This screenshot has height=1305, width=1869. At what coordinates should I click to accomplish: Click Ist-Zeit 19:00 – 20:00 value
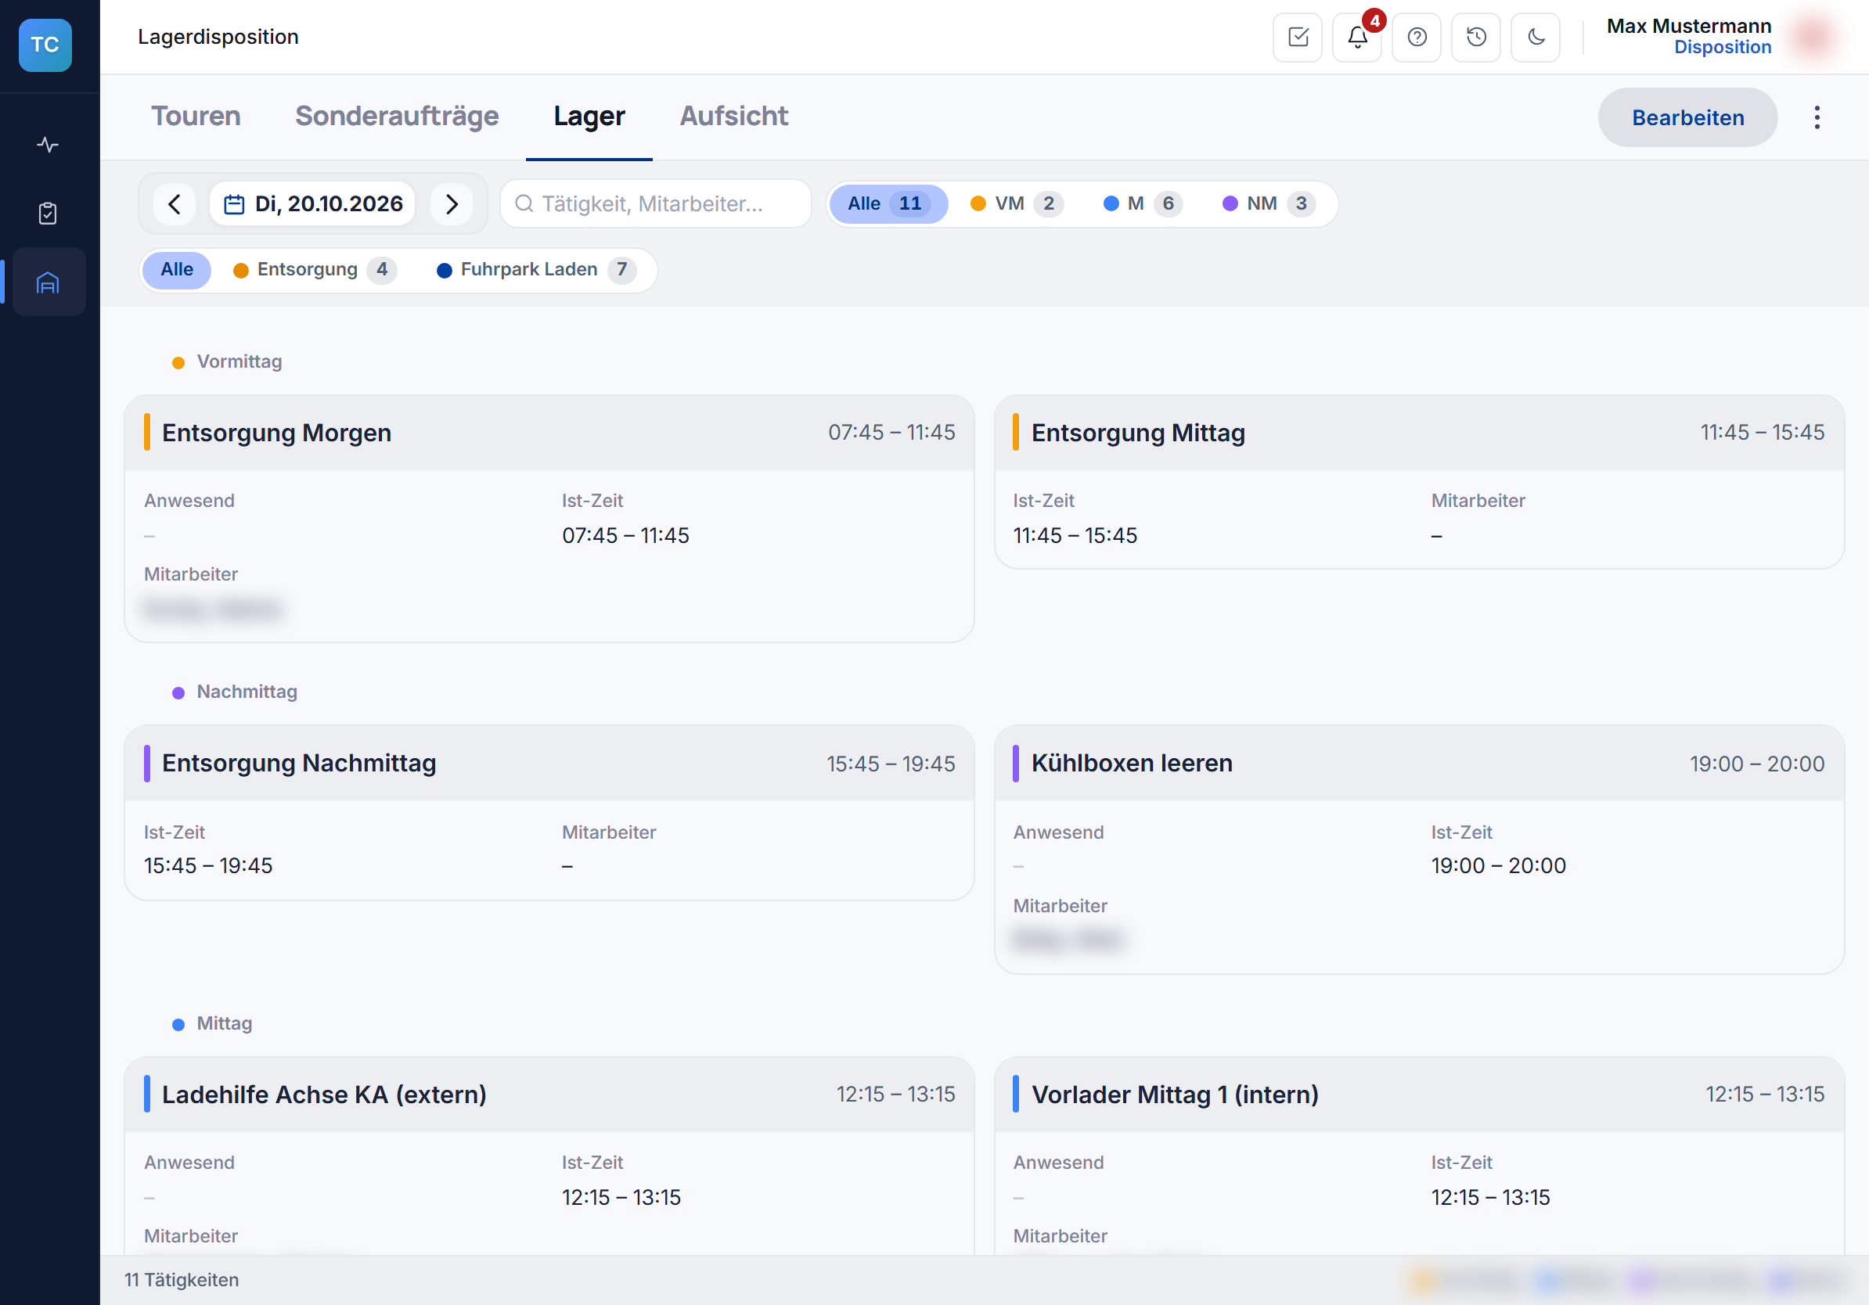(x=1498, y=865)
